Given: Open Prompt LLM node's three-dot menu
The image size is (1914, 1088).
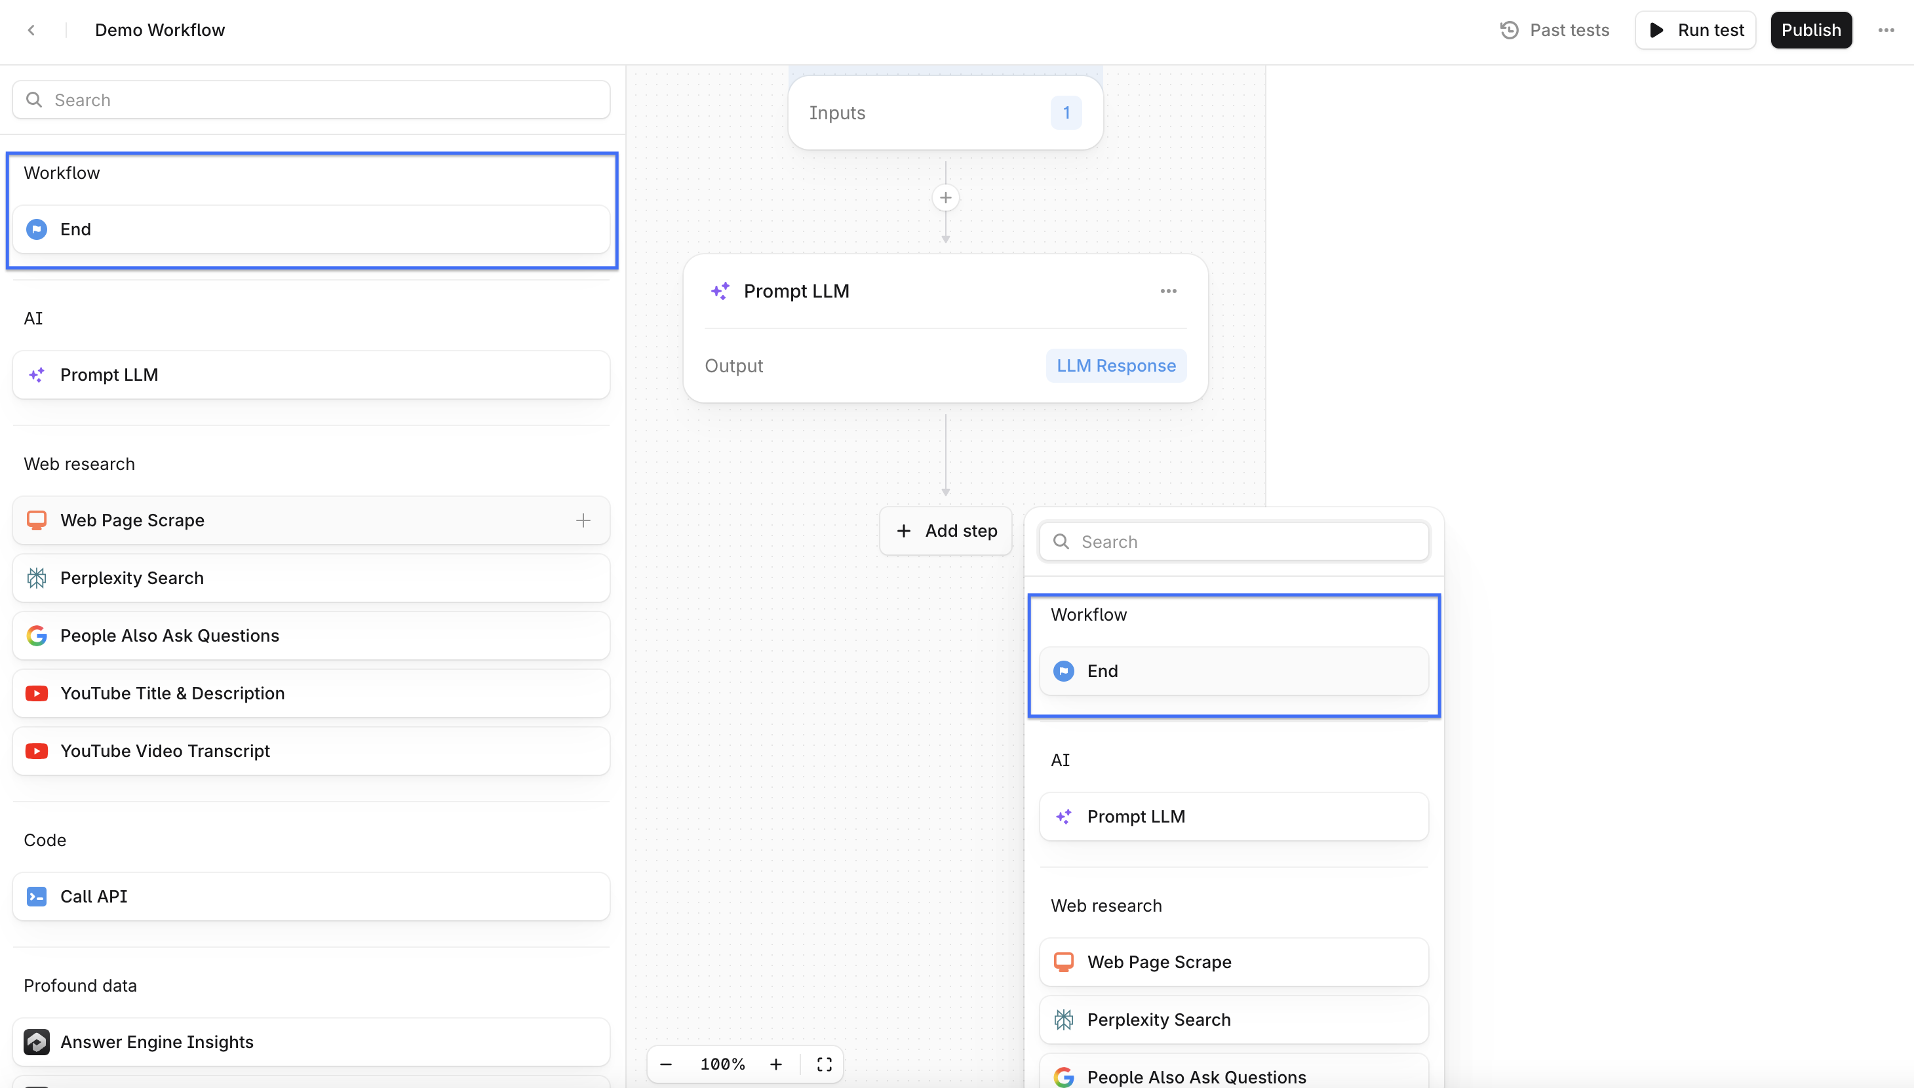Looking at the screenshot, I should [x=1169, y=292].
